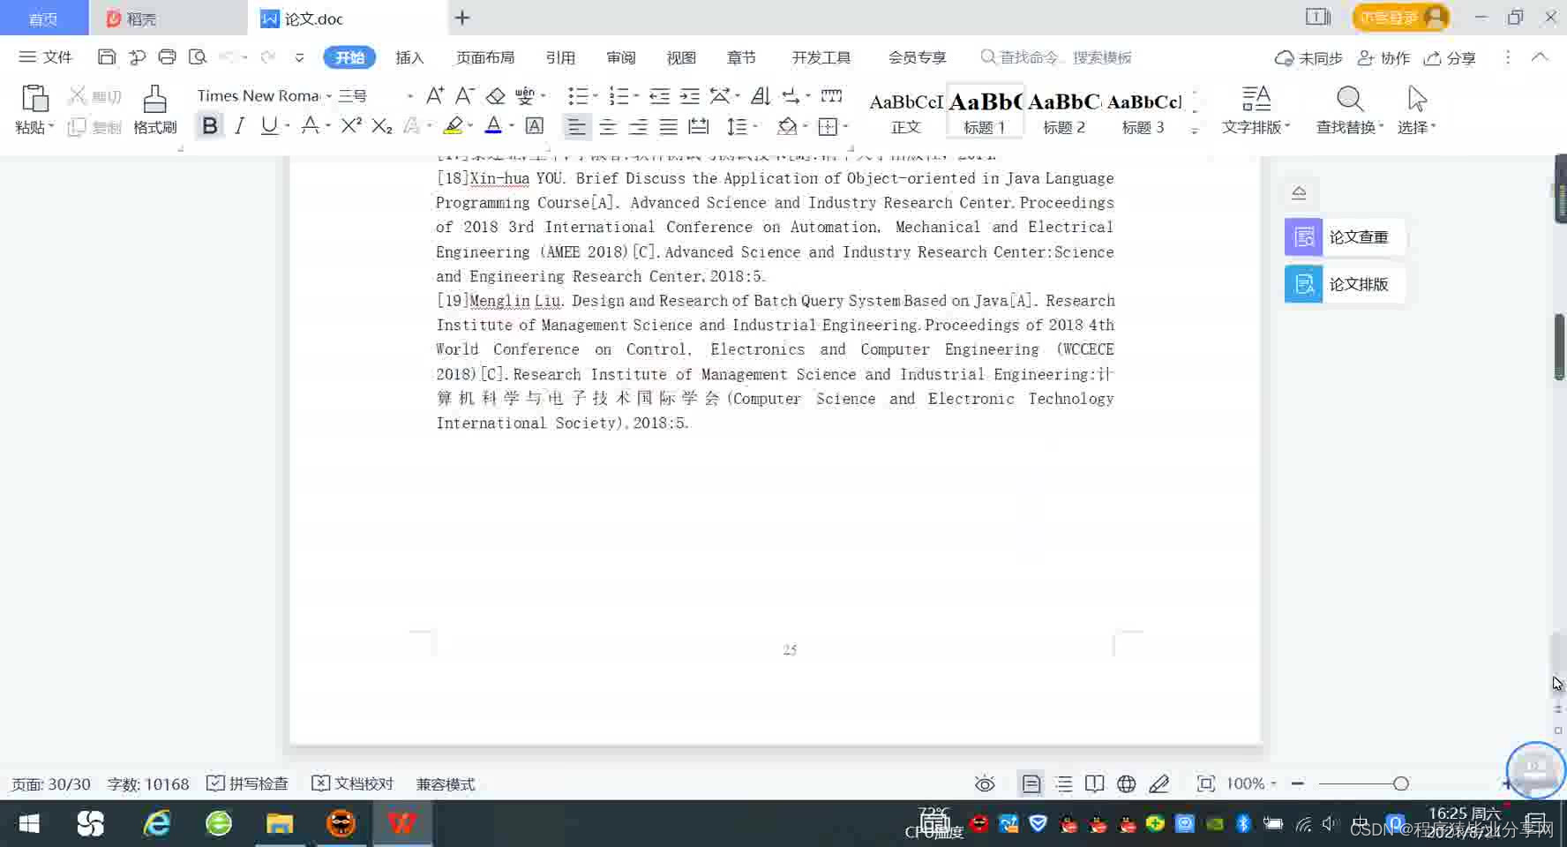
Task: Click the 分享 share button
Action: point(1450,57)
